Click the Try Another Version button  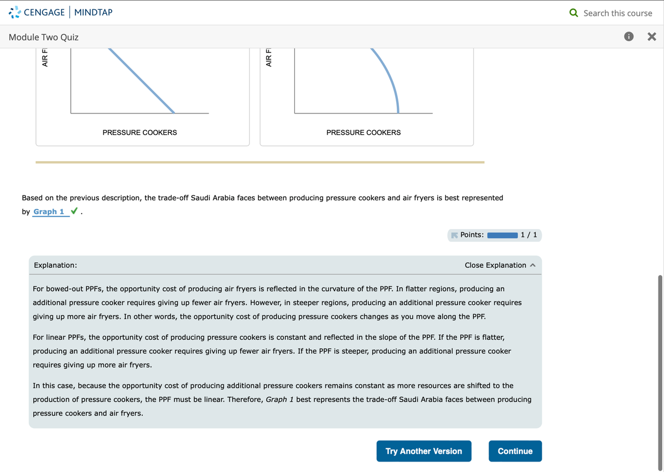423,451
